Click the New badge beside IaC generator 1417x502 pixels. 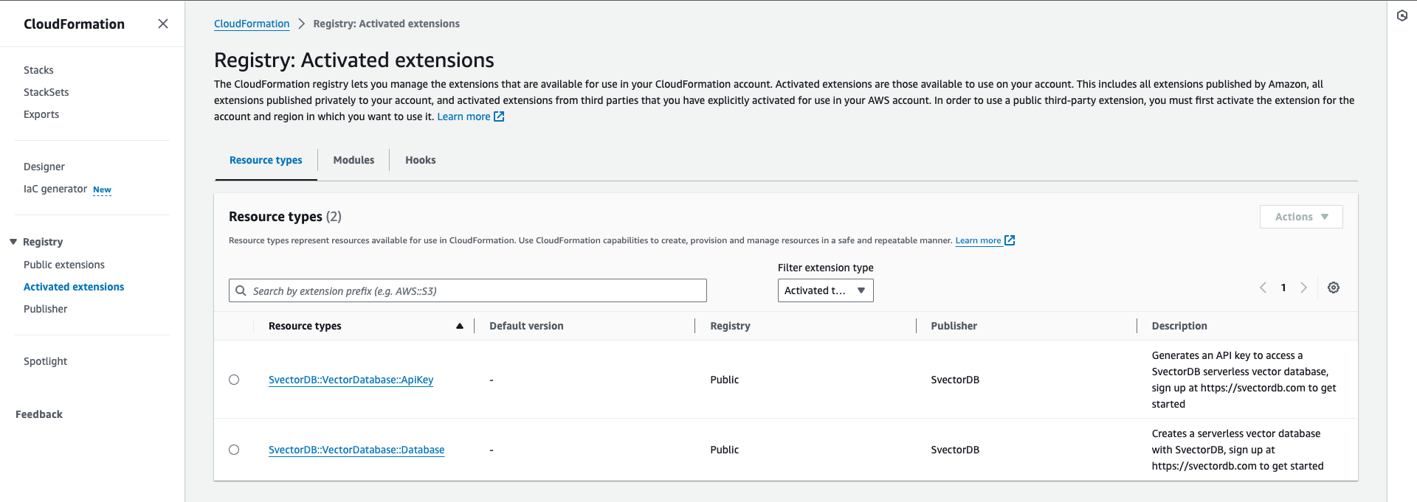(x=102, y=189)
